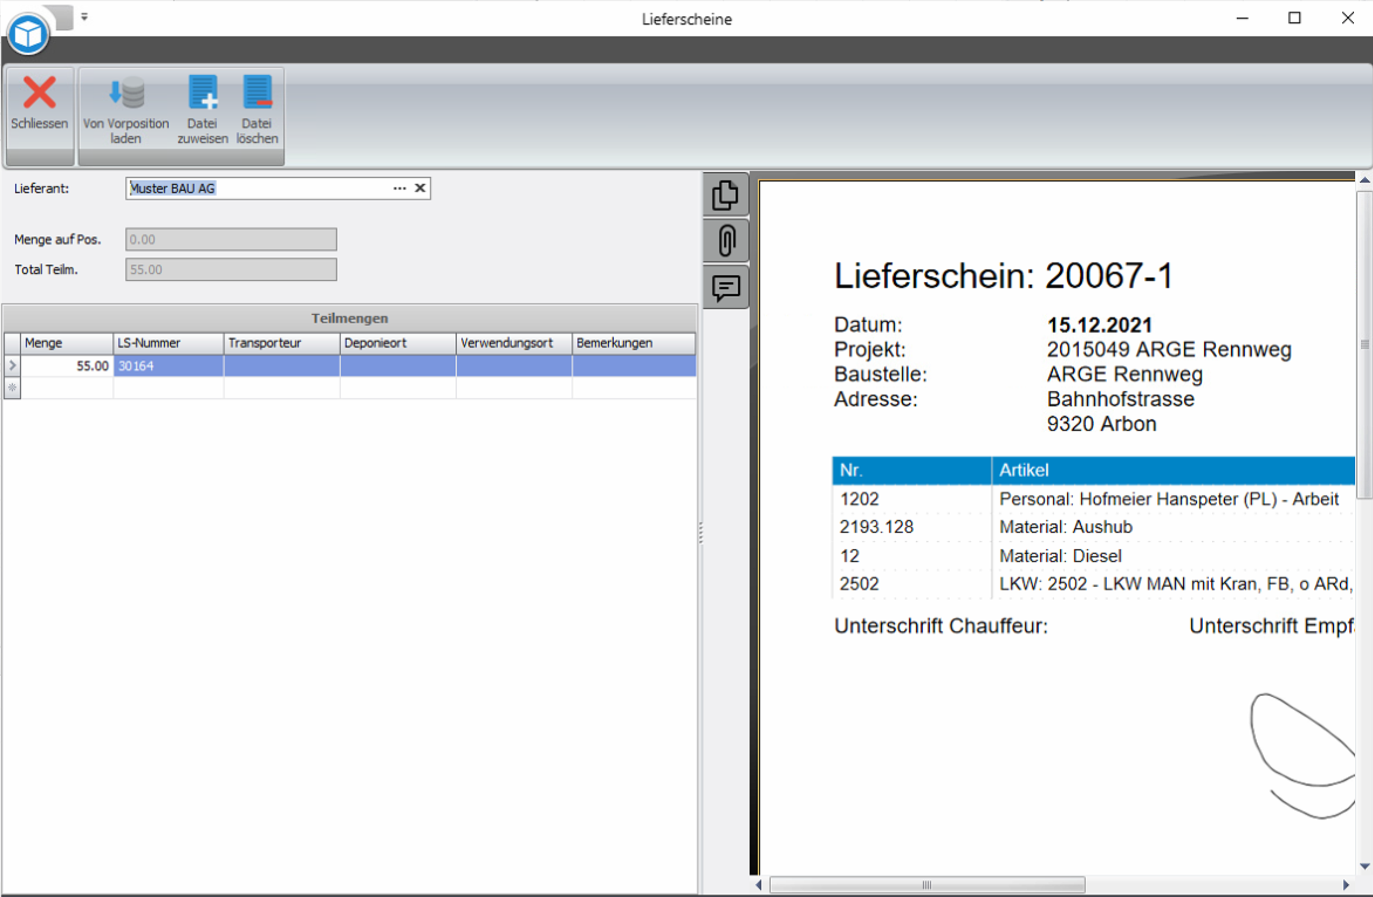Click project text 2015049 ARGE Rennweg
This screenshot has height=897, width=1373.
click(1169, 350)
